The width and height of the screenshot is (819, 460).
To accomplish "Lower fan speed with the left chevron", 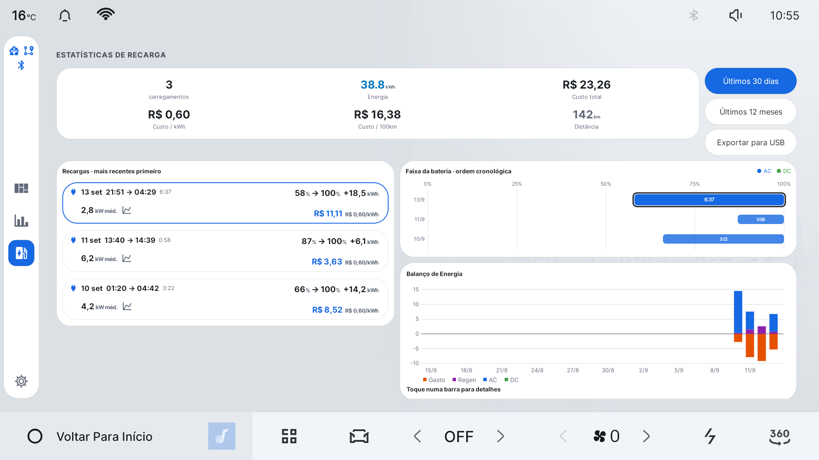I will [x=563, y=436].
